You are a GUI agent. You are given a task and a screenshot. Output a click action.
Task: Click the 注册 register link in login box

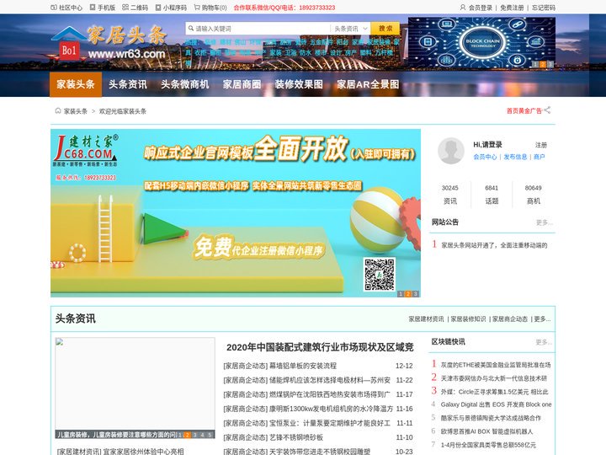(541, 145)
